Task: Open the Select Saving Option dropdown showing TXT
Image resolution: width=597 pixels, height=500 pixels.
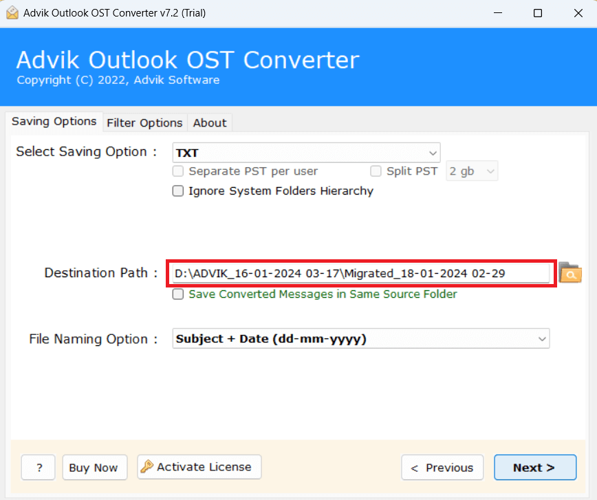Action: pos(307,153)
